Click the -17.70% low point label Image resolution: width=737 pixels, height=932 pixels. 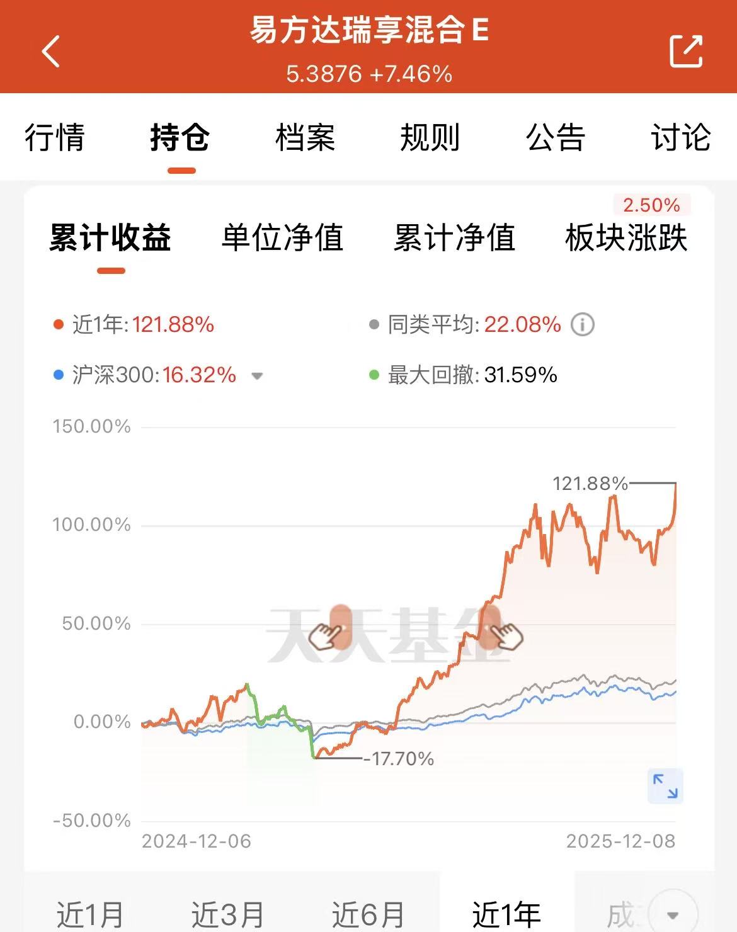point(399,759)
